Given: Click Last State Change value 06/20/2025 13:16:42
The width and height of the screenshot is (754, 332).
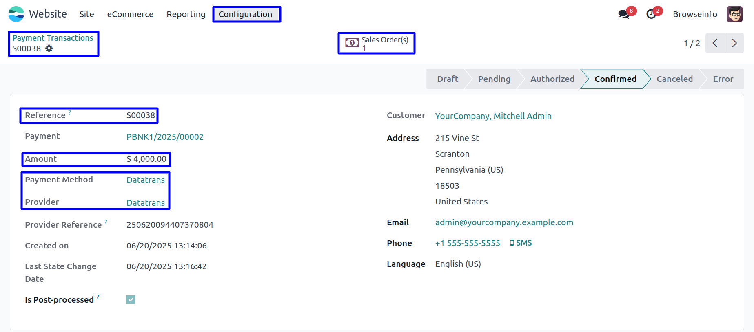Looking at the screenshot, I should (166, 266).
